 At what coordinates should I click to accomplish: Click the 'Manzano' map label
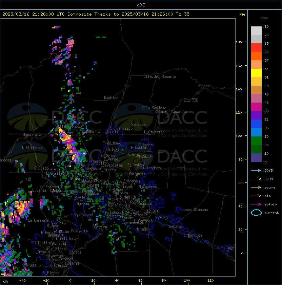pos(28,265)
